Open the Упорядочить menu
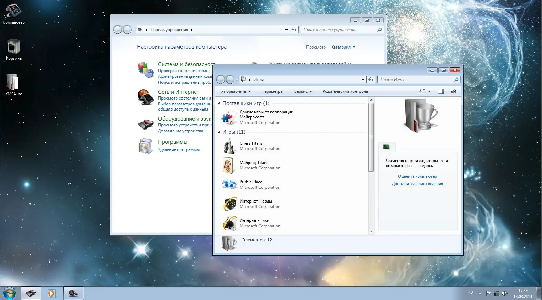 pyautogui.click(x=236, y=91)
